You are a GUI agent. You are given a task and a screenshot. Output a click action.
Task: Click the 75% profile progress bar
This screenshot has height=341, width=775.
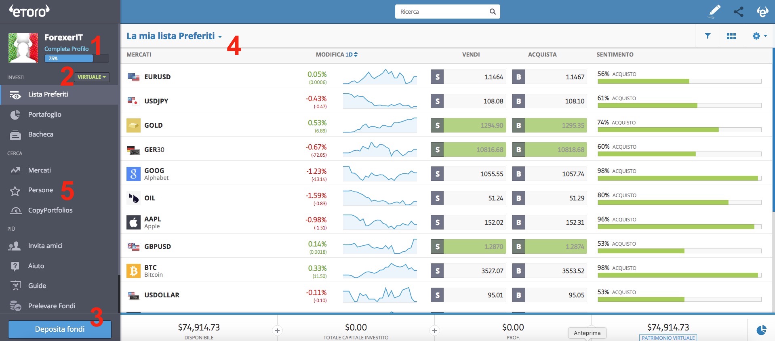76,58
